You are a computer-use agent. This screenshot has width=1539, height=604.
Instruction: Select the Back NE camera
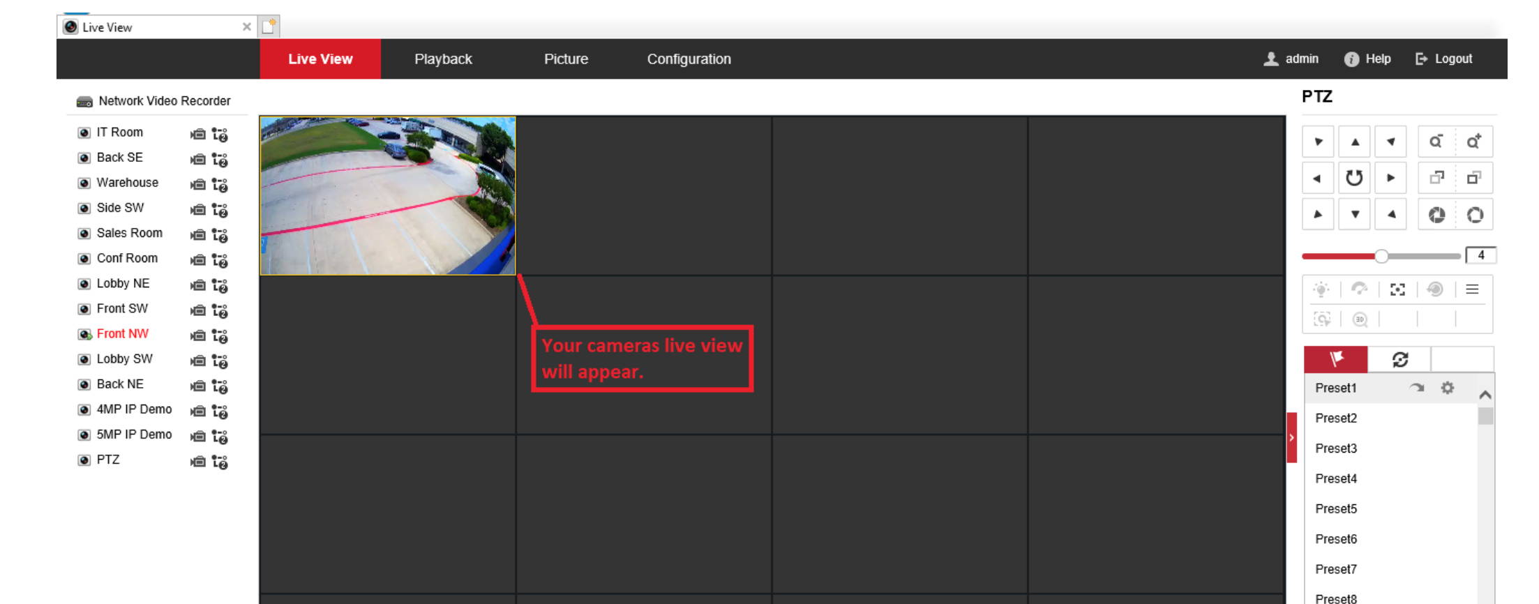click(120, 384)
